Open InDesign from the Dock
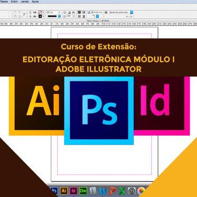197x197 pixels. (x=74, y=191)
